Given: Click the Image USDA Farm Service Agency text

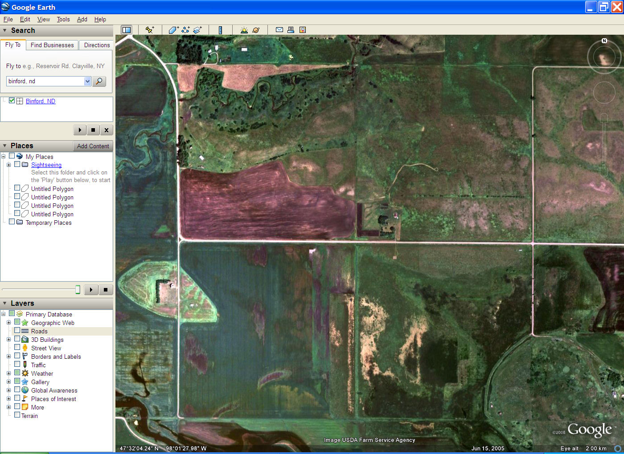Looking at the screenshot, I should (x=369, y=440).
